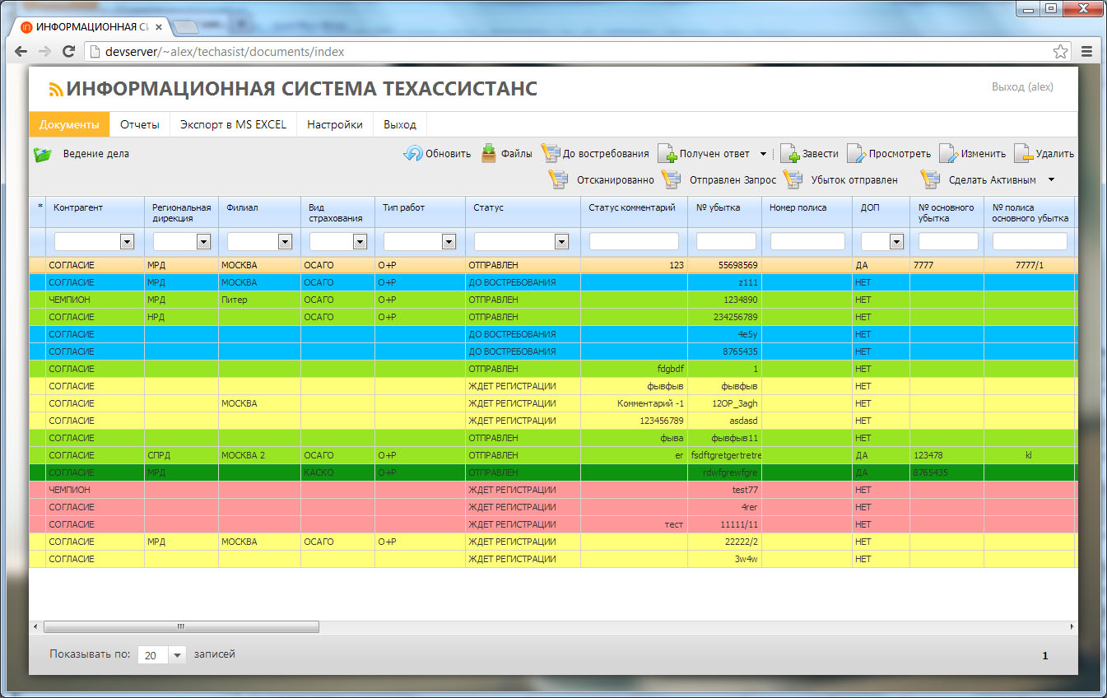Close the ИНФОРМАЦИОННАЯ browser tab
Screen dimensions: 1107x698
coord(159,27)
